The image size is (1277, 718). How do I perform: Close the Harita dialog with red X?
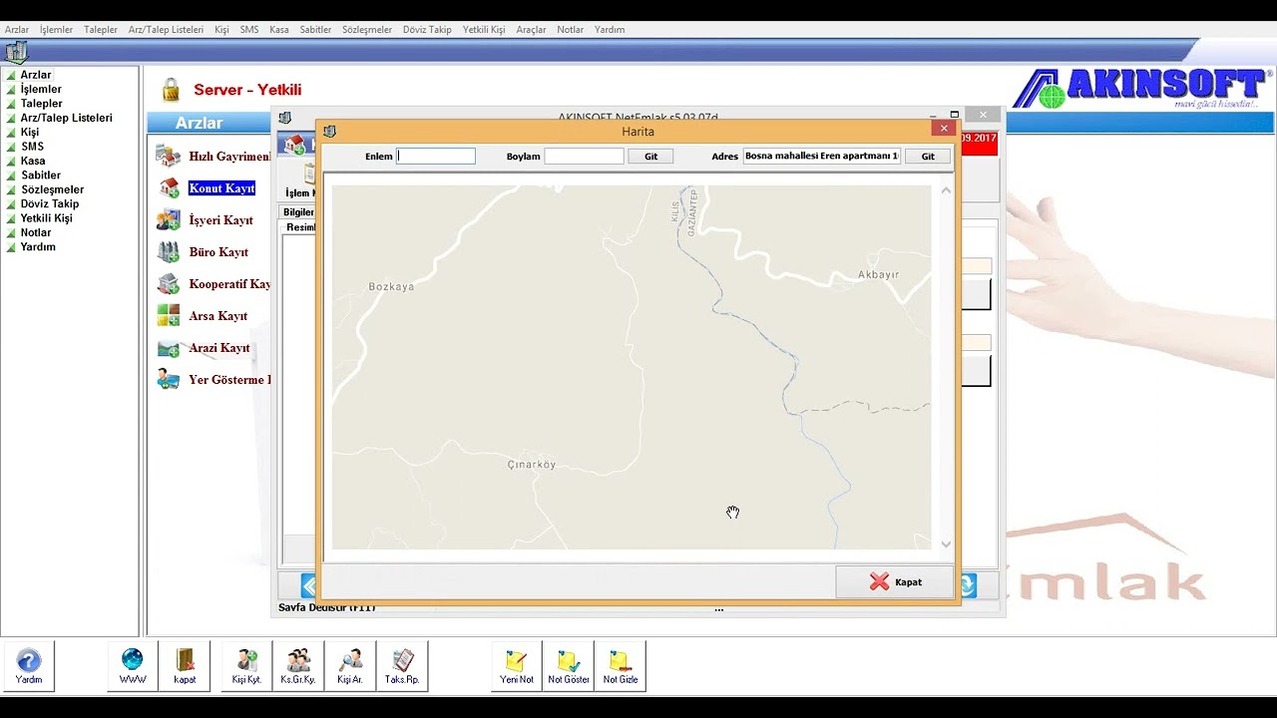[x=944, y=128]
